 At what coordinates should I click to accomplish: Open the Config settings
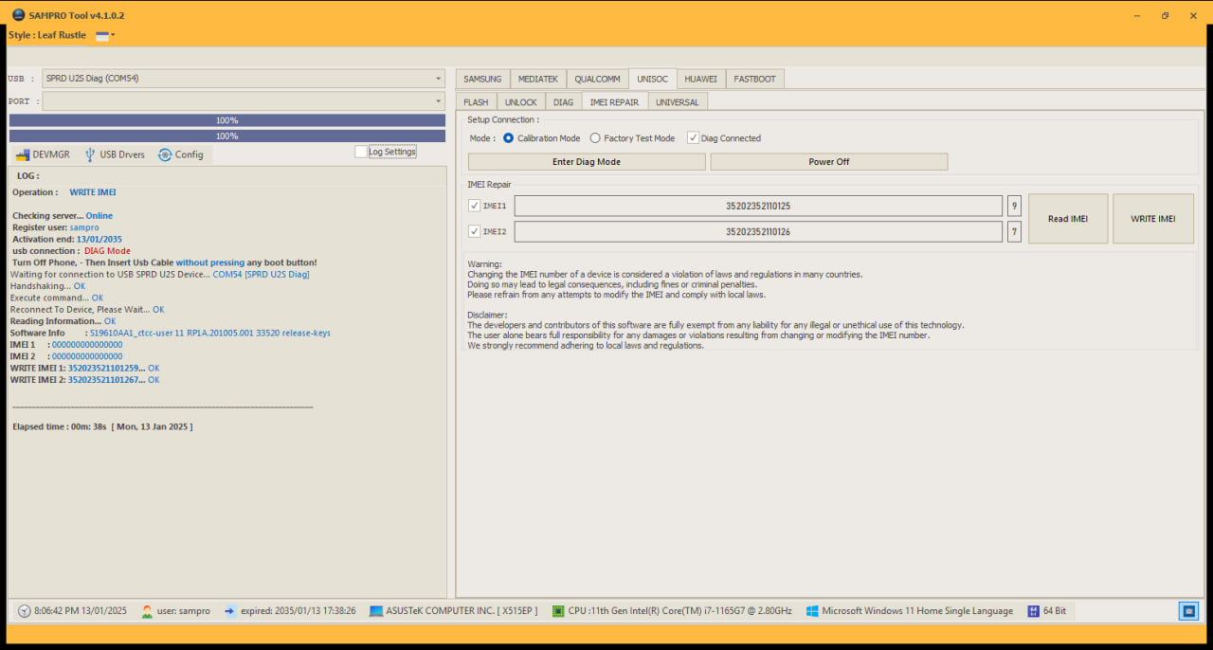click(180, 154)
